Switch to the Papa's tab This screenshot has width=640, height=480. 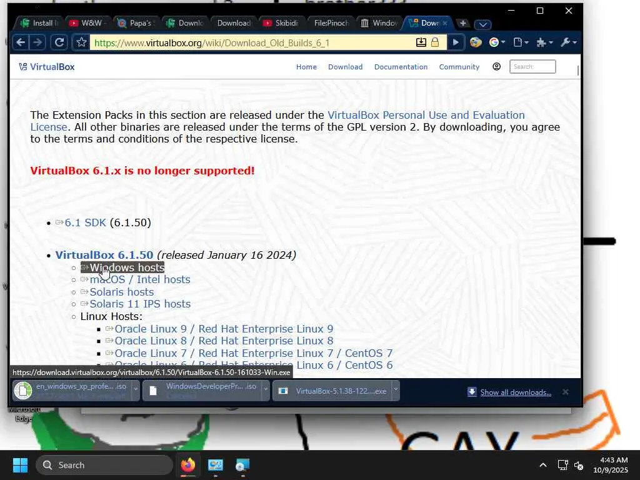pos(136,23)
